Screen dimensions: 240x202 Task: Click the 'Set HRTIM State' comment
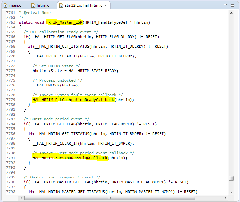(56, 66)
